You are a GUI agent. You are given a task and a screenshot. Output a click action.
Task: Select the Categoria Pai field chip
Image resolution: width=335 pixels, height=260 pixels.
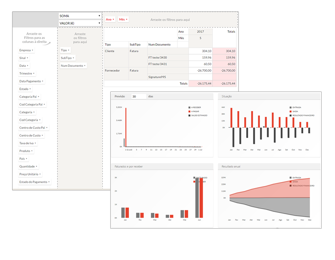[x=29, y=97]
